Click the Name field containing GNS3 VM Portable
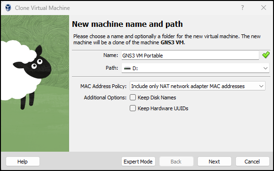The width and height of the screenshot is (274, 171). (x=190, y=56)
